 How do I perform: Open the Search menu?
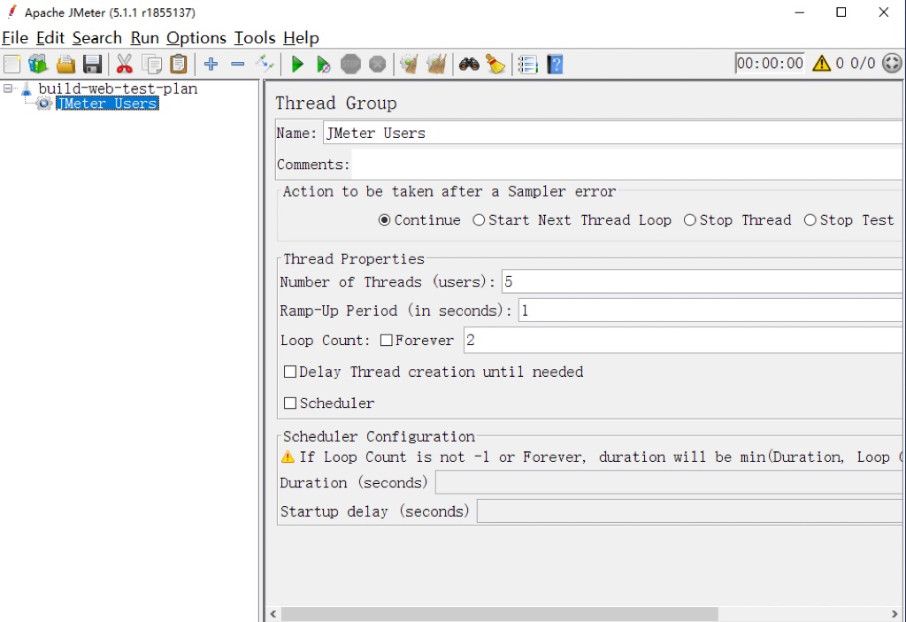pos(97,38)
